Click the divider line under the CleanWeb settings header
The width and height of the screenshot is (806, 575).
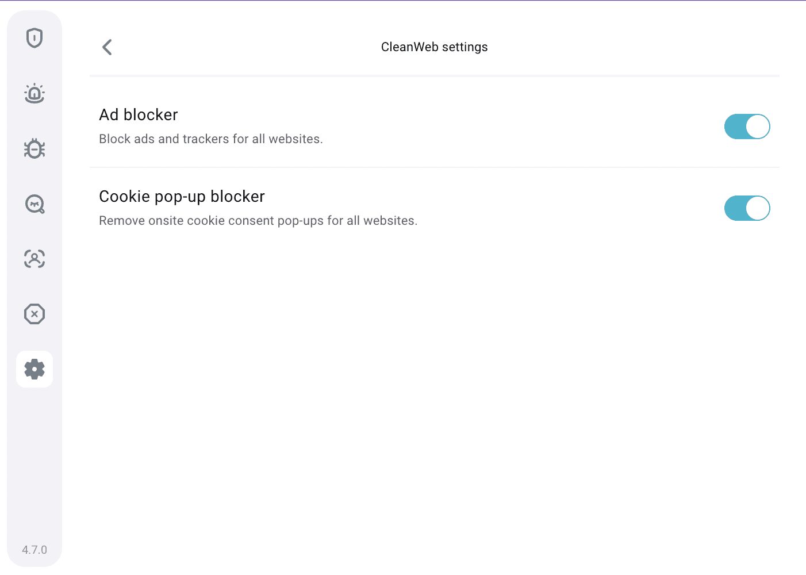pos(434,75)
